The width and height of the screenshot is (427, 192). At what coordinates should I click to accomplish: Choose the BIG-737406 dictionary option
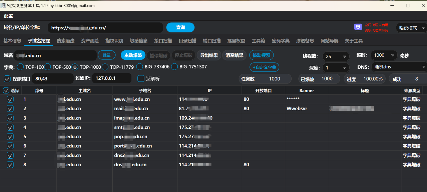pyautogui.click(x=140, y=67)
